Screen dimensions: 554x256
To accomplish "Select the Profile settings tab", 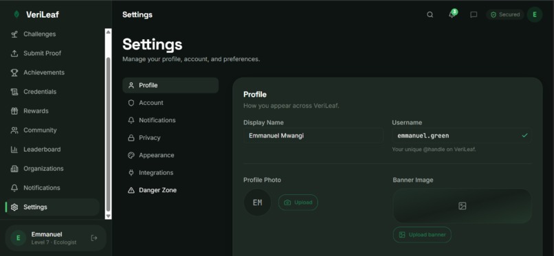I will tap(170, 85).
